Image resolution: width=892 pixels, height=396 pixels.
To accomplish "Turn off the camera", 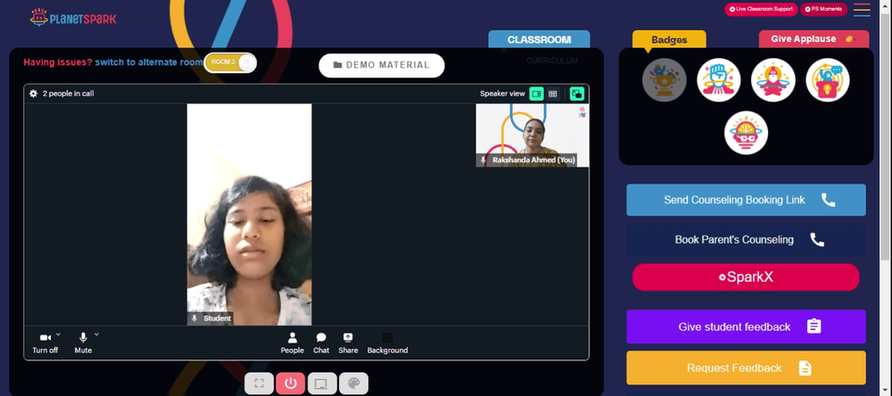I will [45, 343].
